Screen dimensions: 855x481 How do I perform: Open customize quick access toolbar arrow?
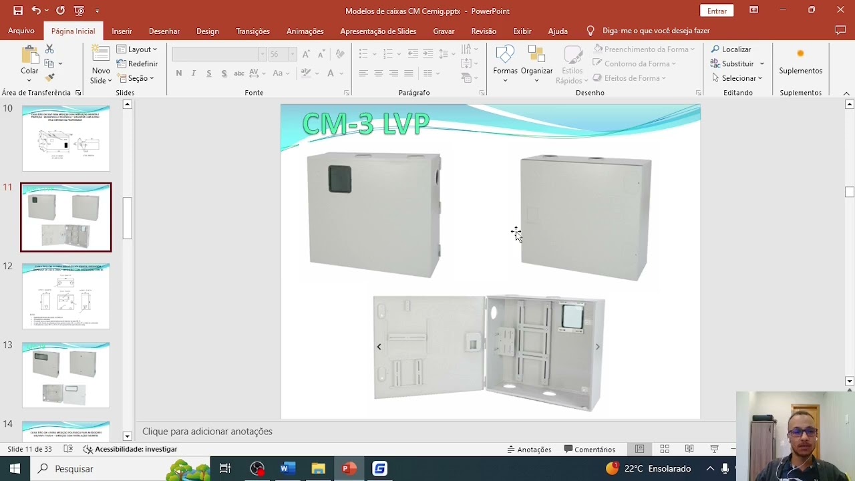pyautogui.click(x=98, y=11)
